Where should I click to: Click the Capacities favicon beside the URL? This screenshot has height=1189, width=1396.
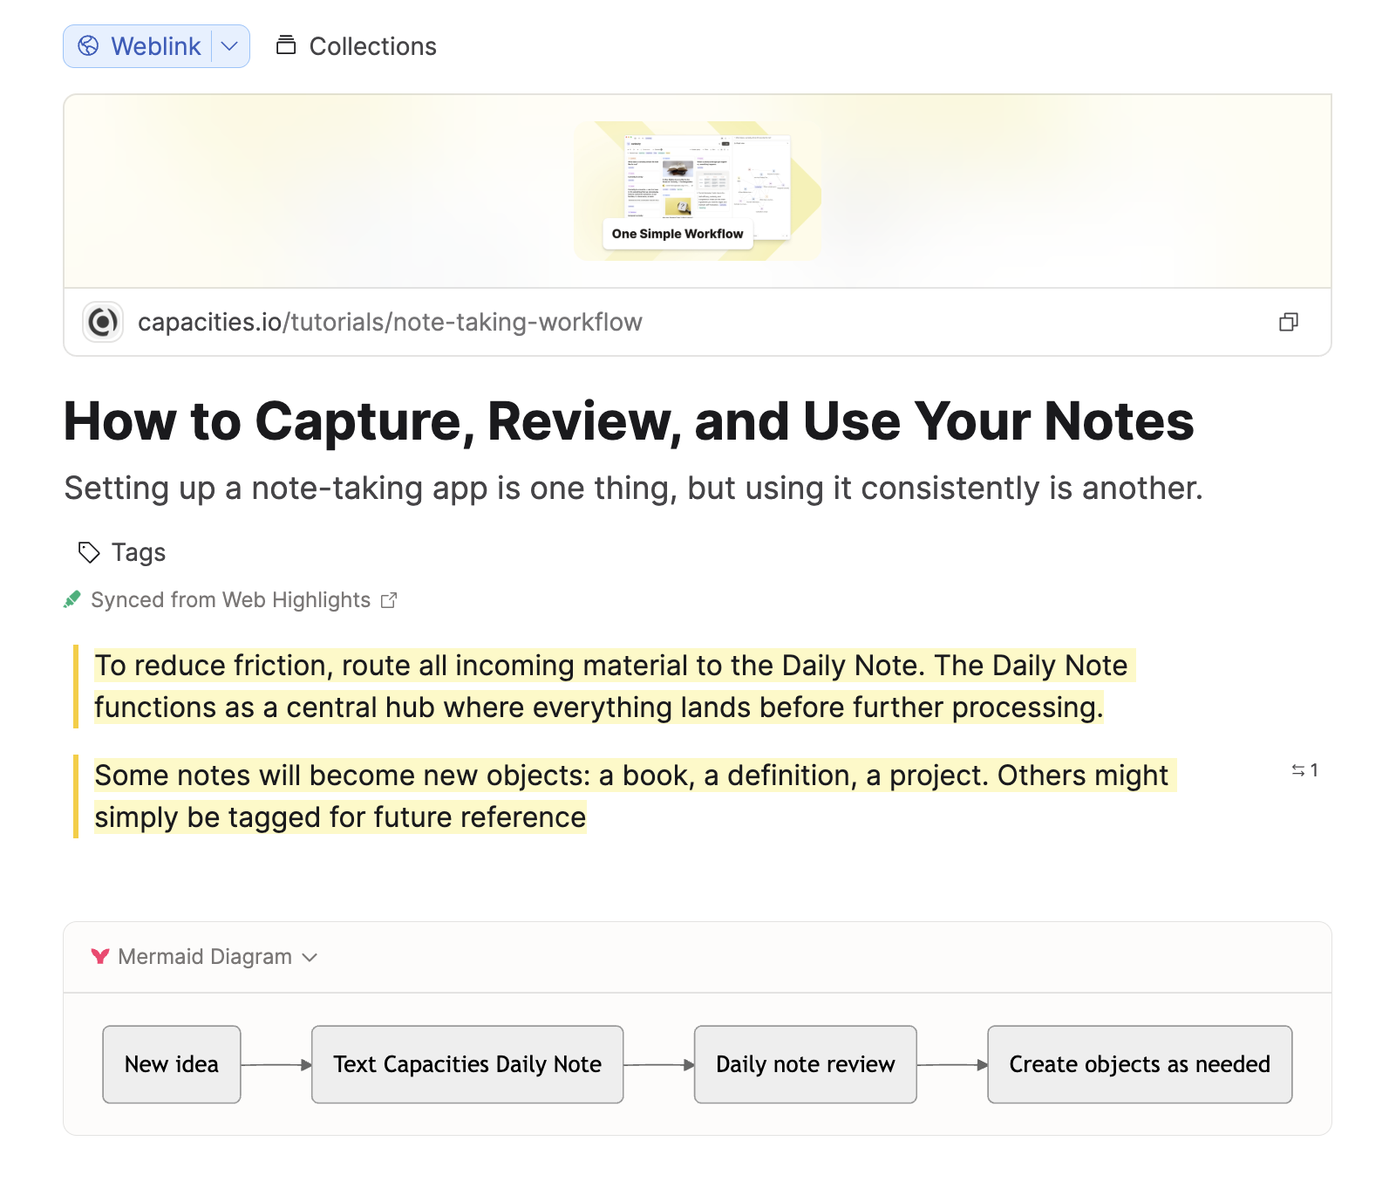coord(103,322)
